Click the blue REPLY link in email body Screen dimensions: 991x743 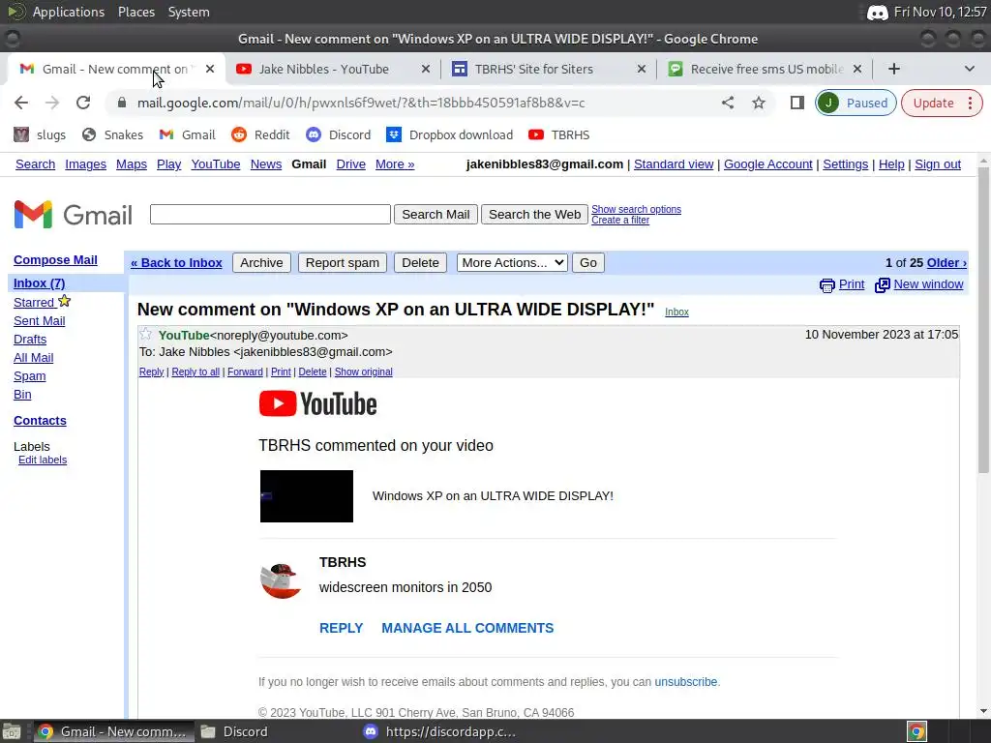[x=342, y=628]
